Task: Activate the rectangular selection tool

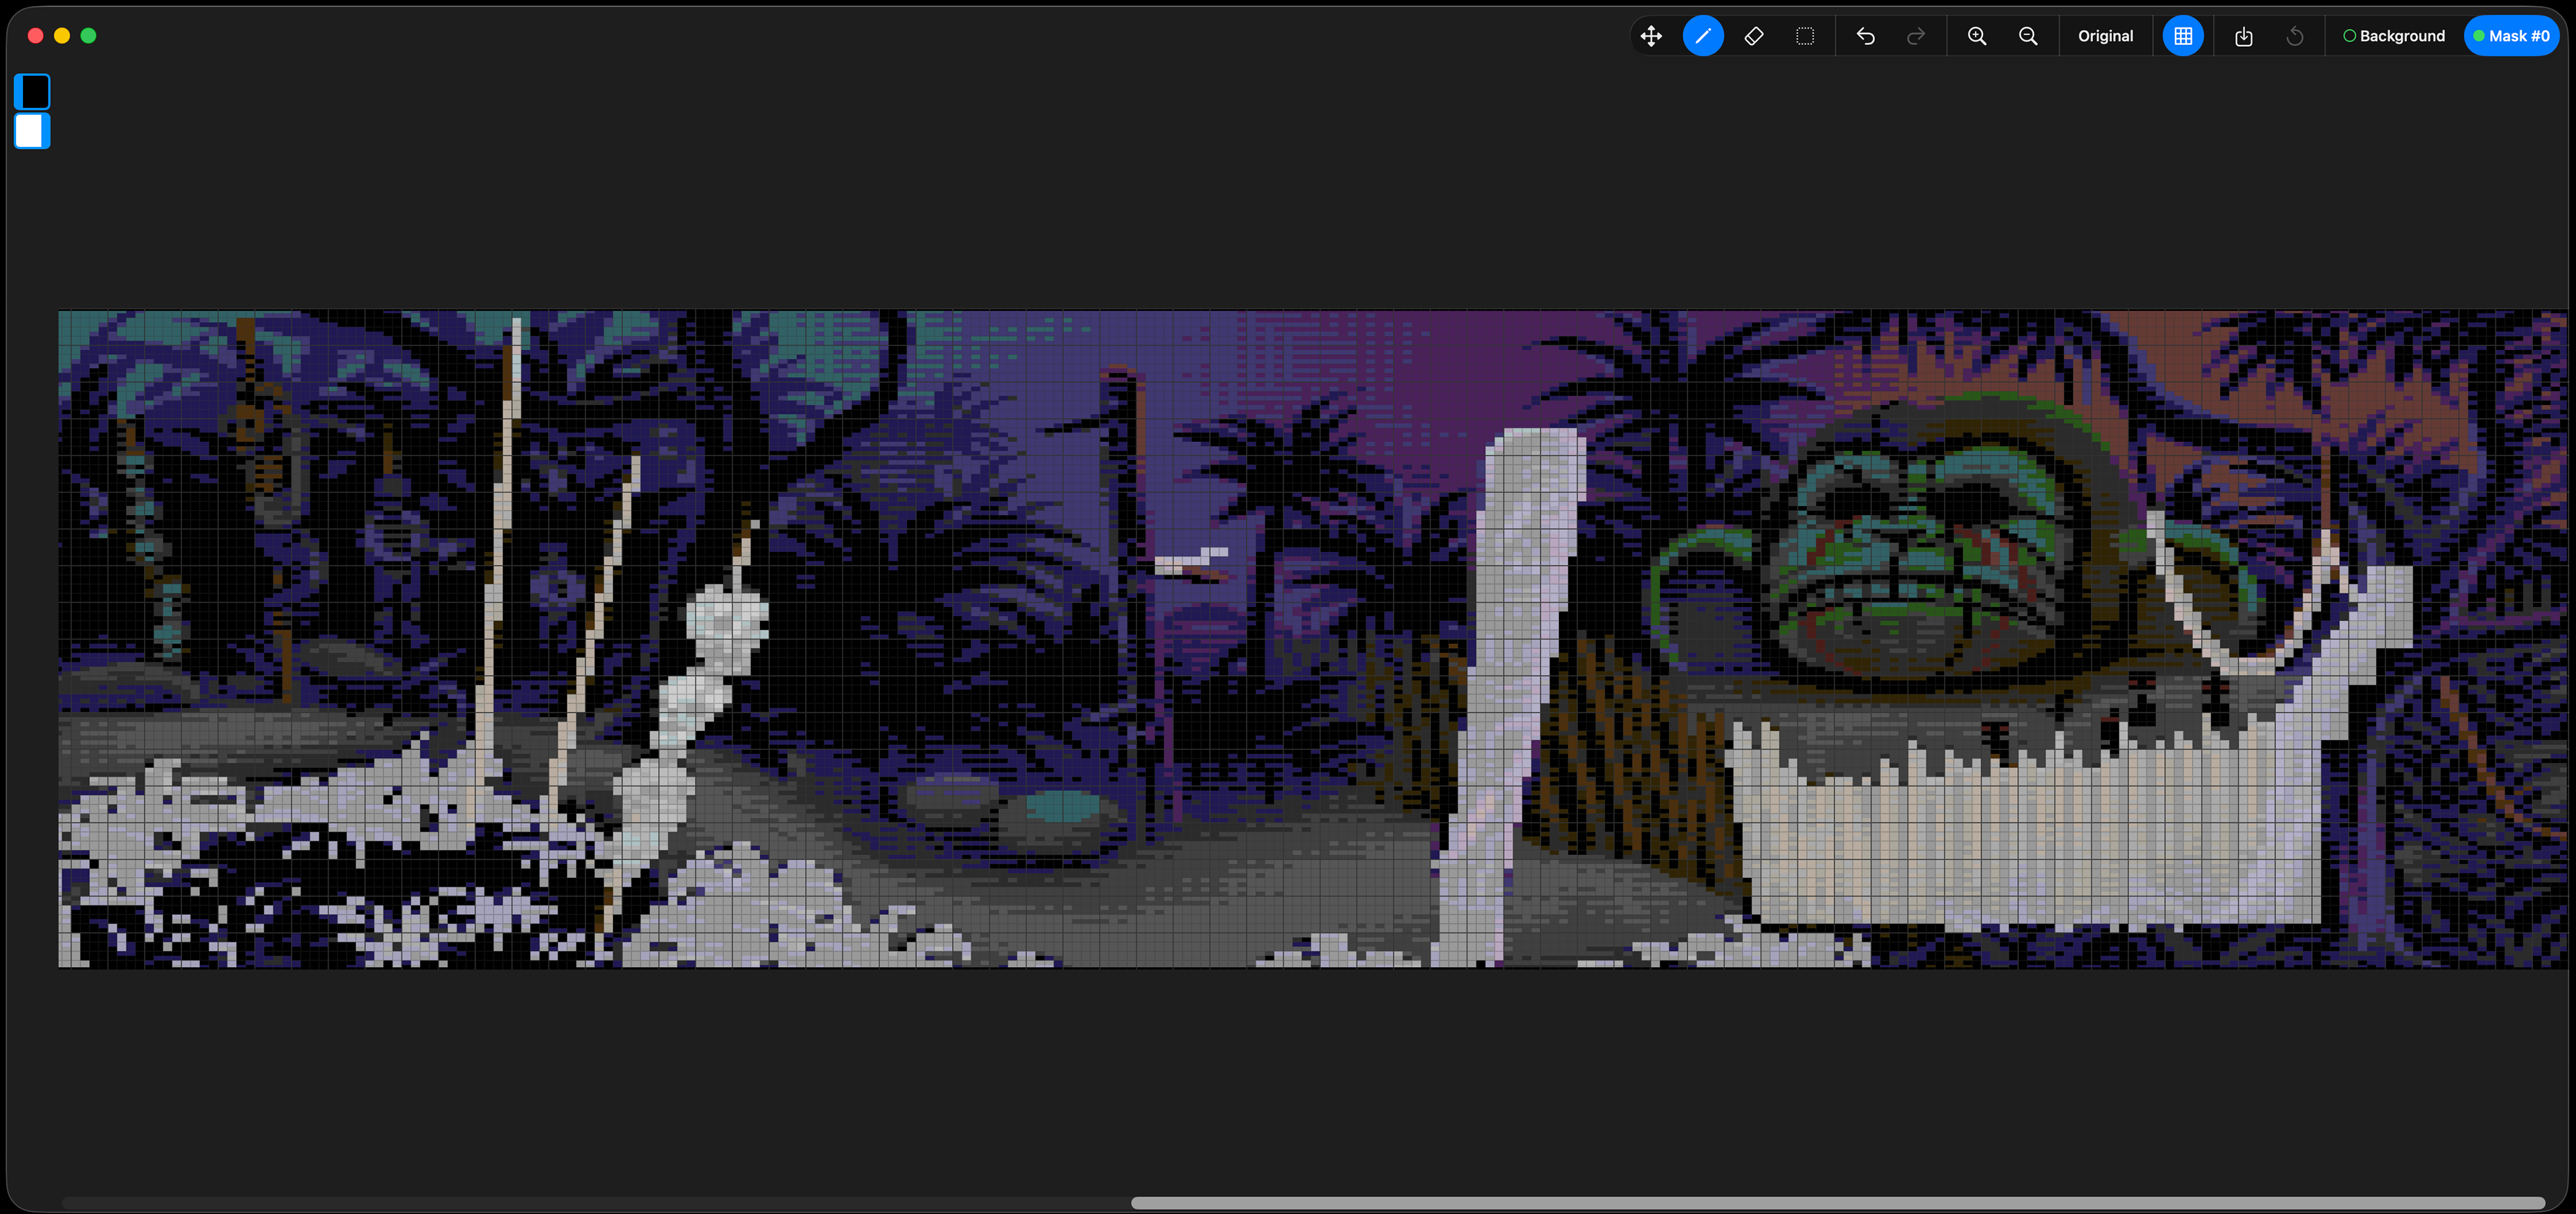Action: pos(1804,36)
